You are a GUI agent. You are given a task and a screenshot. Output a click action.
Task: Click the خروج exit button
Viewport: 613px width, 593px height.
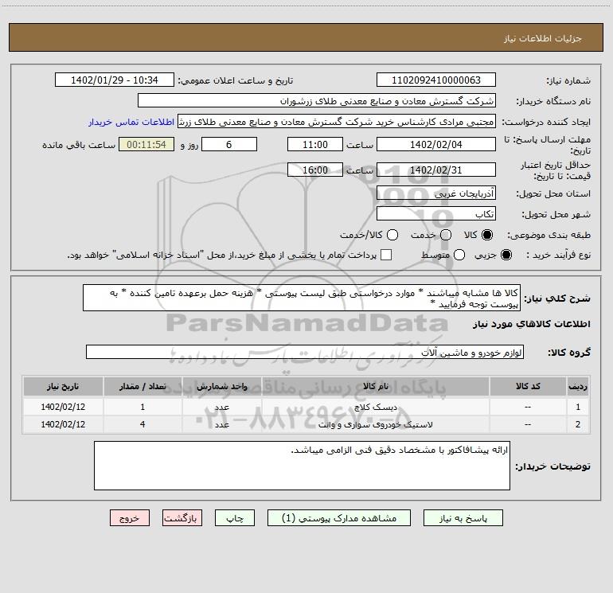pos(130,518)
